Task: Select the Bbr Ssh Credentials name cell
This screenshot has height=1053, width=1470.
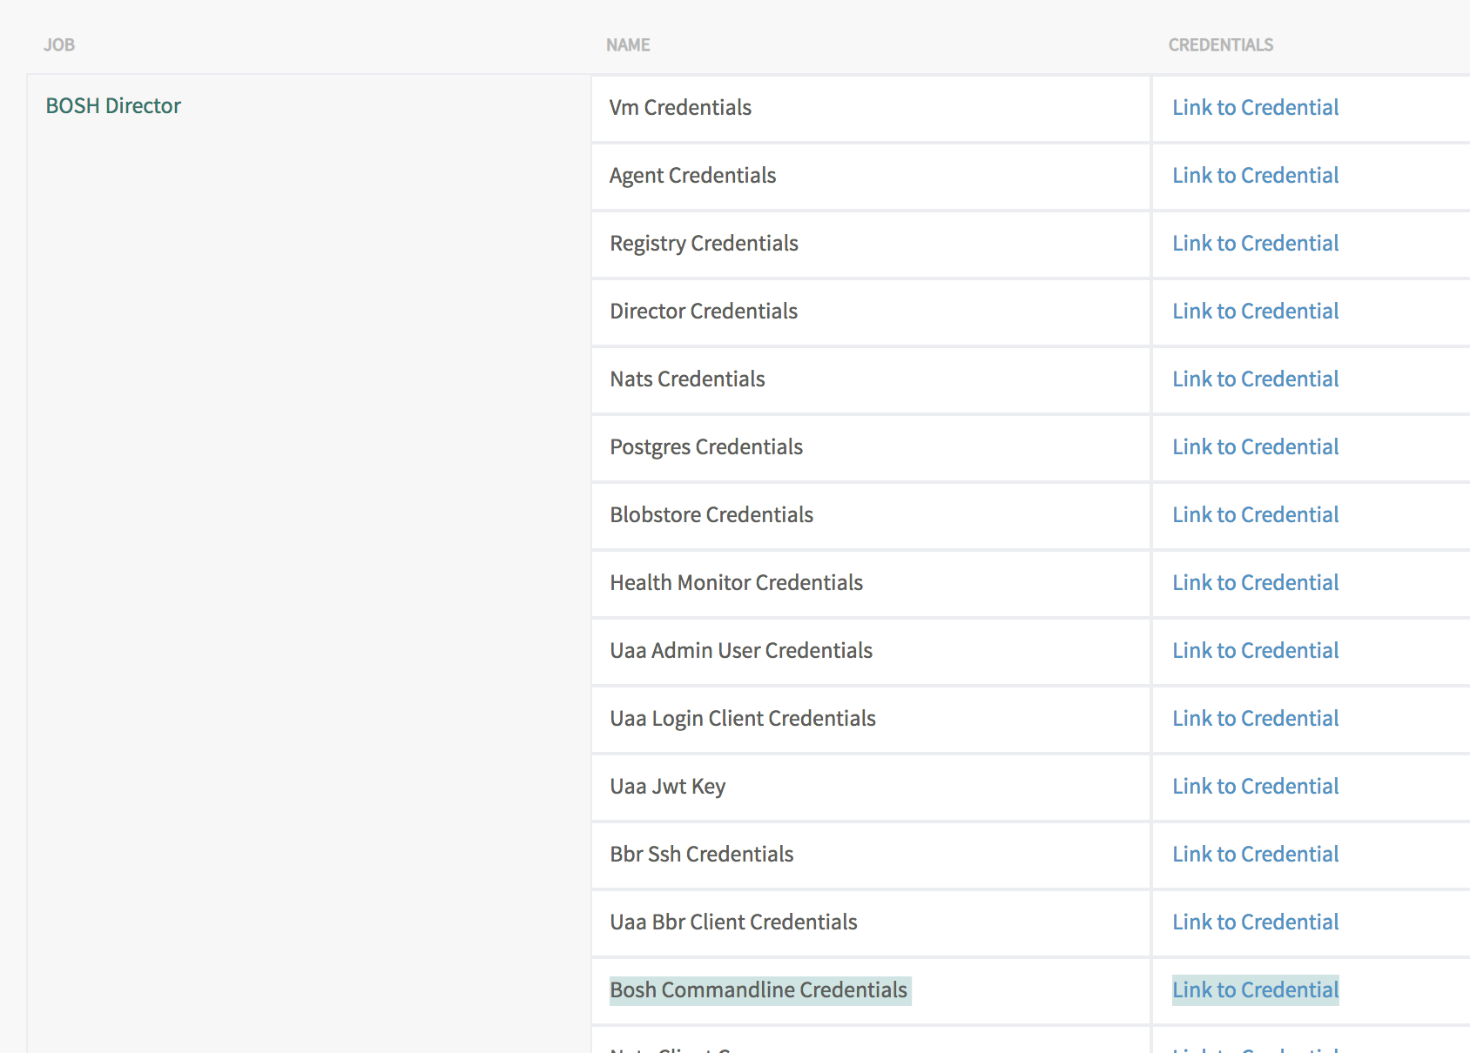Action: [x=871, y=855]
